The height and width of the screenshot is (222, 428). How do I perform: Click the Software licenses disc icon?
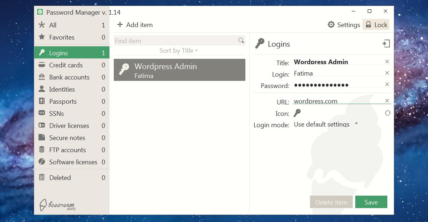click(42, 162)
